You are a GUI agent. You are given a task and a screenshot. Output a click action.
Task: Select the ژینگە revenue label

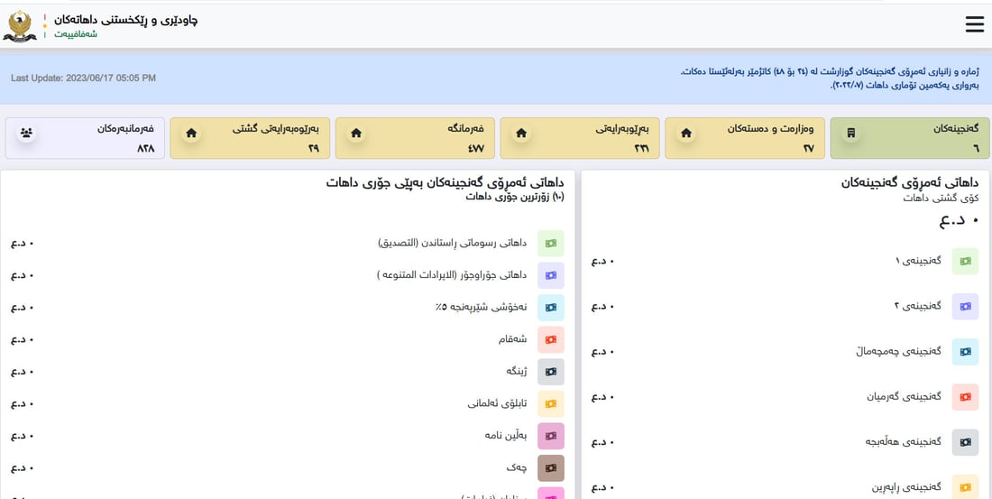coord(516,371)
